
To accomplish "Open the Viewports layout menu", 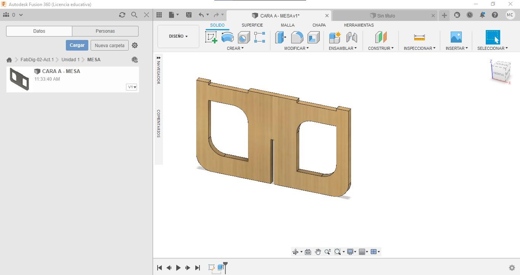I will (x=374, y=252).
